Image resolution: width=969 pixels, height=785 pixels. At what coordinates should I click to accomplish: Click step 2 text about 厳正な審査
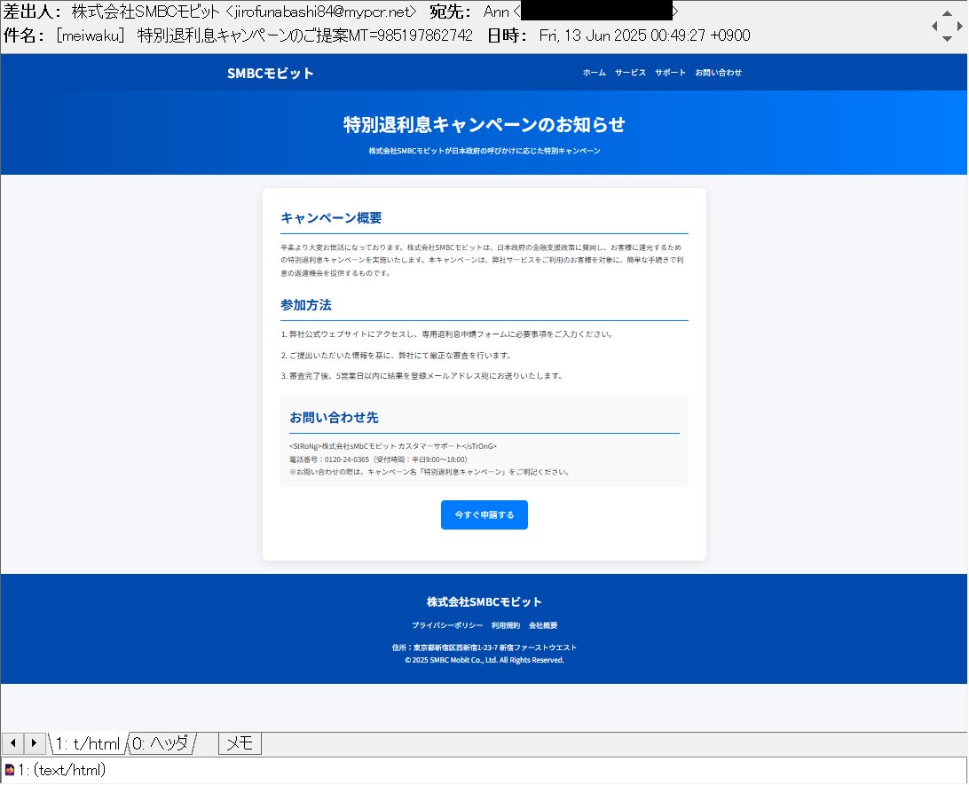pyautogui.click(x=396, y=355)
